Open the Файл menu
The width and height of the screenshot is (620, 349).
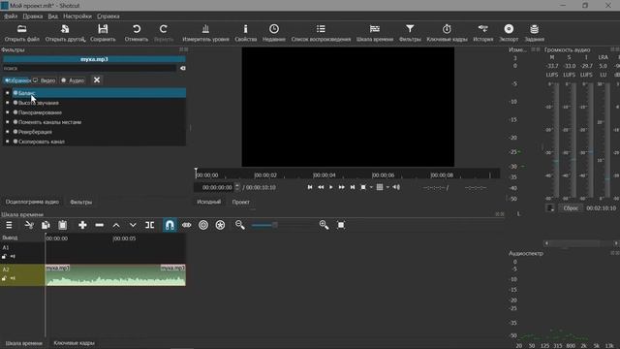click(x=11, y=16)
